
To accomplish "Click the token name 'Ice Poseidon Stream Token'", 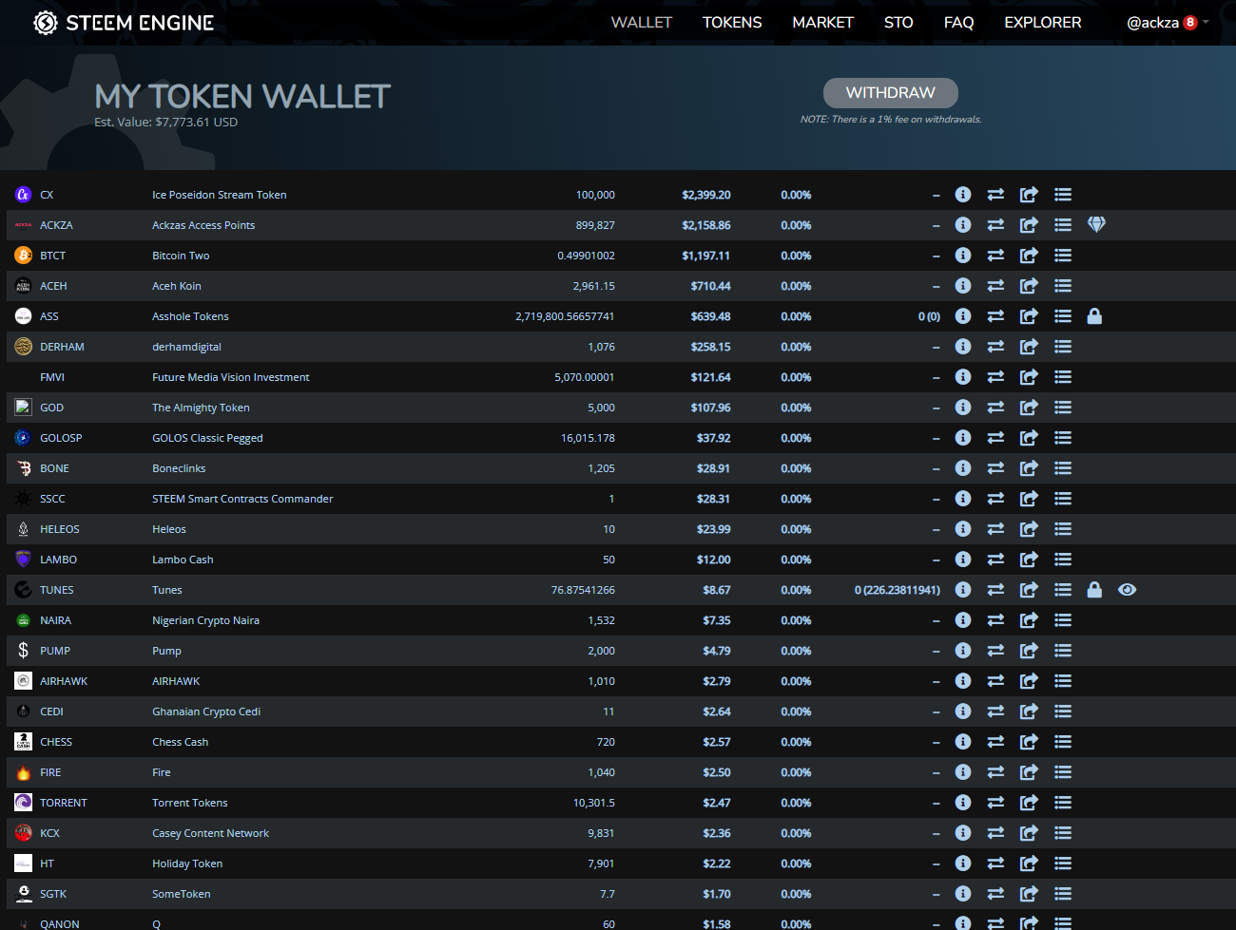I will pos(220,195).
